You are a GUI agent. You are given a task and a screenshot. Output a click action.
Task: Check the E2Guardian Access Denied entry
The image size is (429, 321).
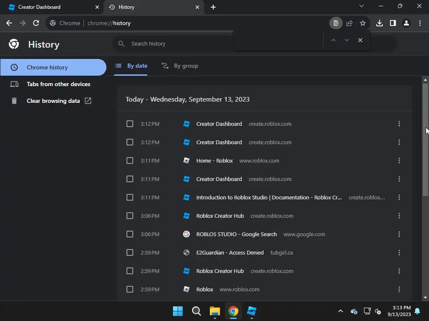pos(130,252)
